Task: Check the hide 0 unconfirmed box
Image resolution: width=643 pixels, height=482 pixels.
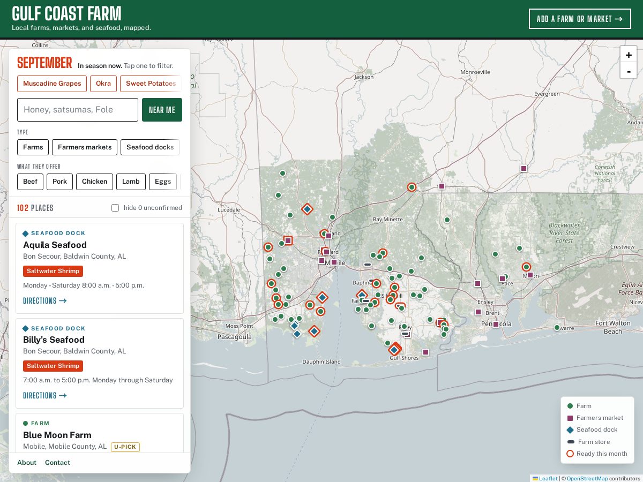Action: click(115, 208)
